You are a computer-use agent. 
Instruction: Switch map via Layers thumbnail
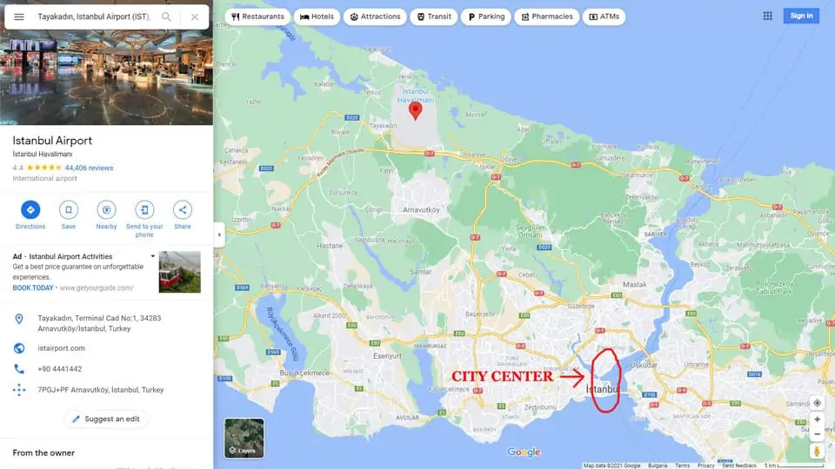pos(244,438)
